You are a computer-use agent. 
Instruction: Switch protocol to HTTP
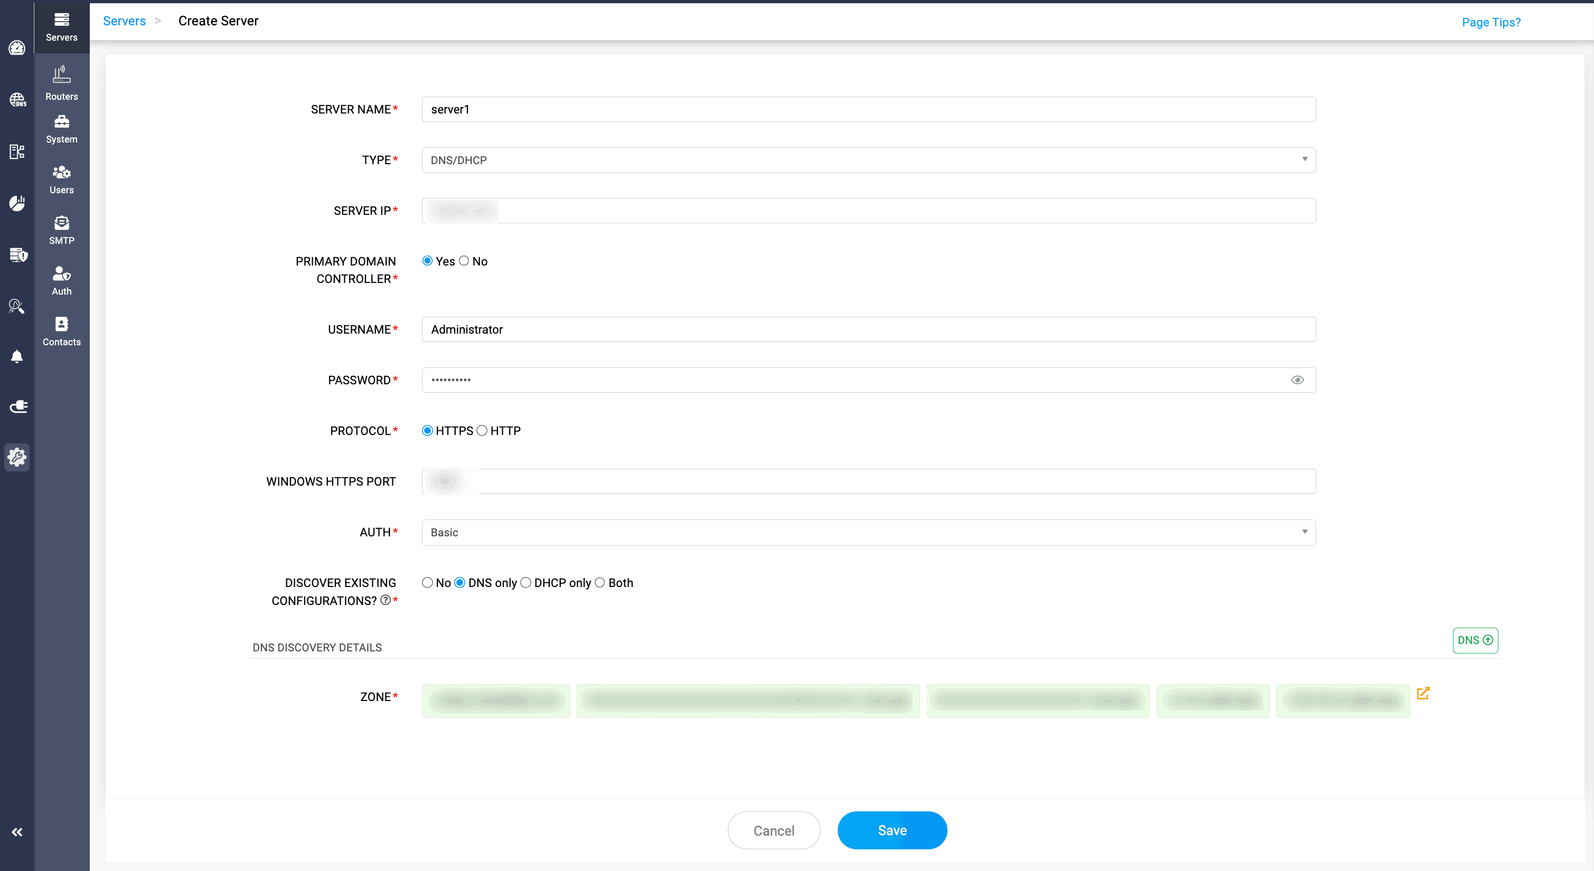(483, 431)
